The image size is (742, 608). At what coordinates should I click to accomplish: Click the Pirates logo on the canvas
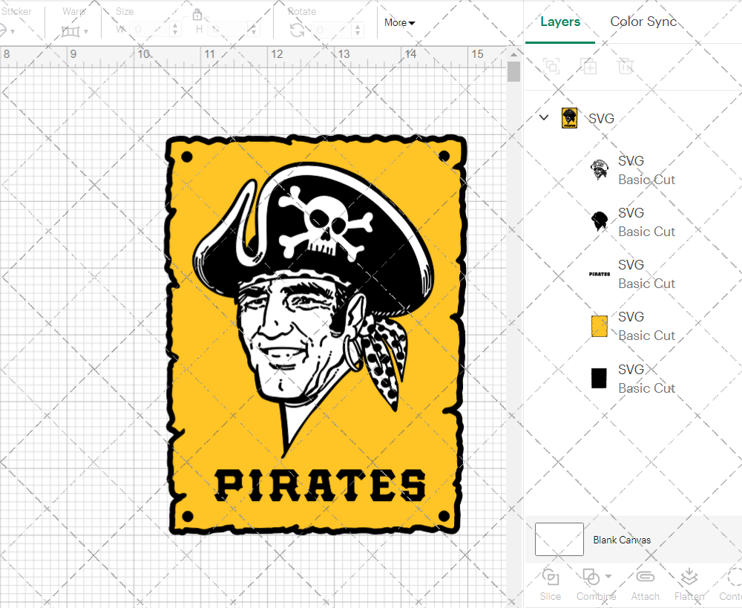pos(316,336)
